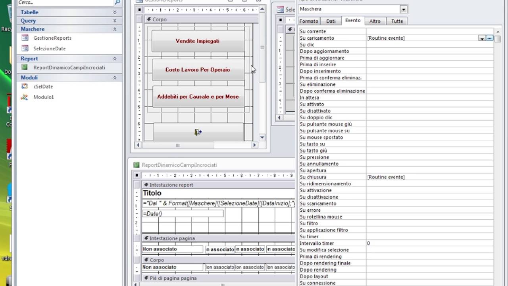The width and height of the screenshot is (508, 286).
Task: Select Non associato box under report Corpo
Action: click(x=173, y=267)
